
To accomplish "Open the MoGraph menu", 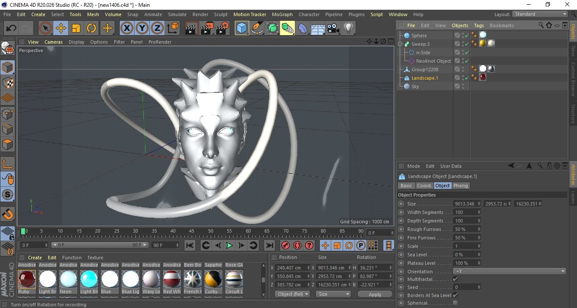I will click(x=282, y=14).
